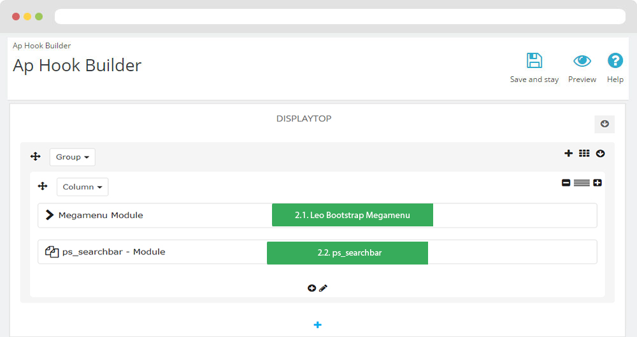This screenshot has width=637, height=337.
Task: Add new group with blue plus
Action: pos(318,325)
